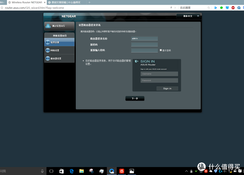Click the ASUS Router subtitle text

tap(148, 65)
